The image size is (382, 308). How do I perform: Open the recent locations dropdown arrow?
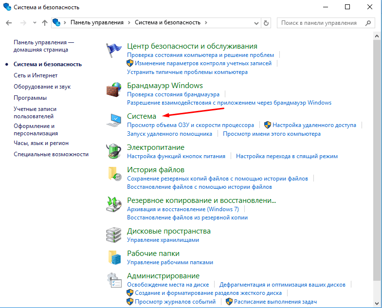[x=35, y=23]
